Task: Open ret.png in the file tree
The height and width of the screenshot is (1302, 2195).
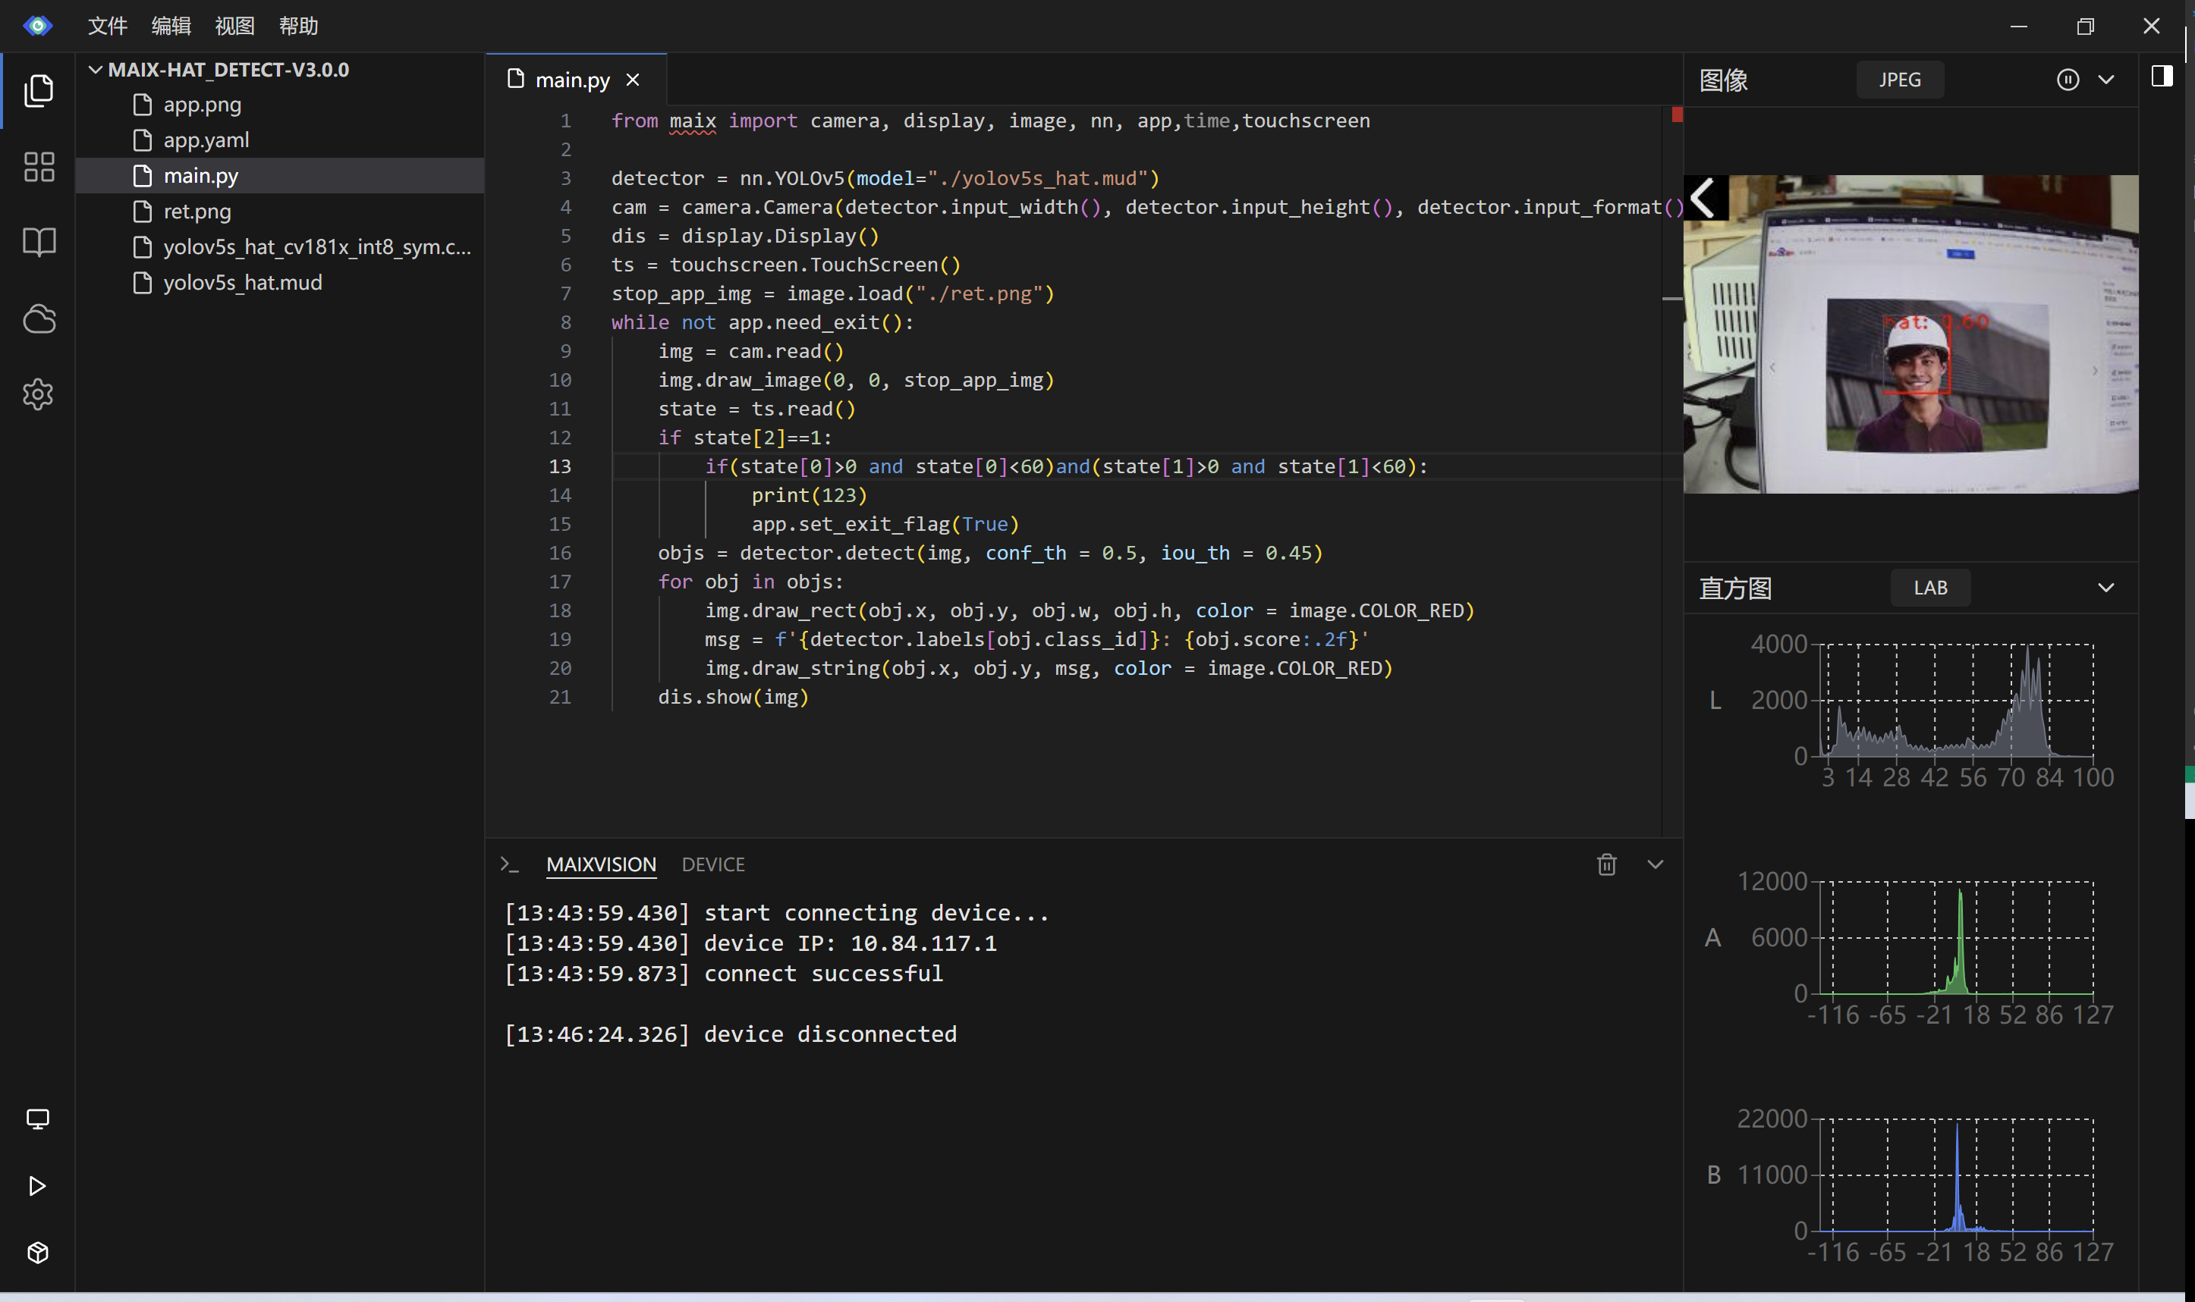Action: [280, 212]
